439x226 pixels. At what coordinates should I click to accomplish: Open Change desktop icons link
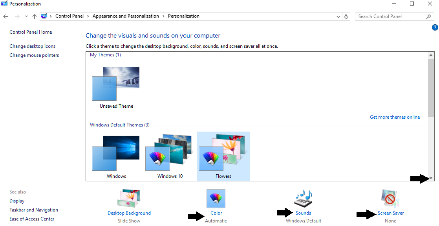click(33, 46)
